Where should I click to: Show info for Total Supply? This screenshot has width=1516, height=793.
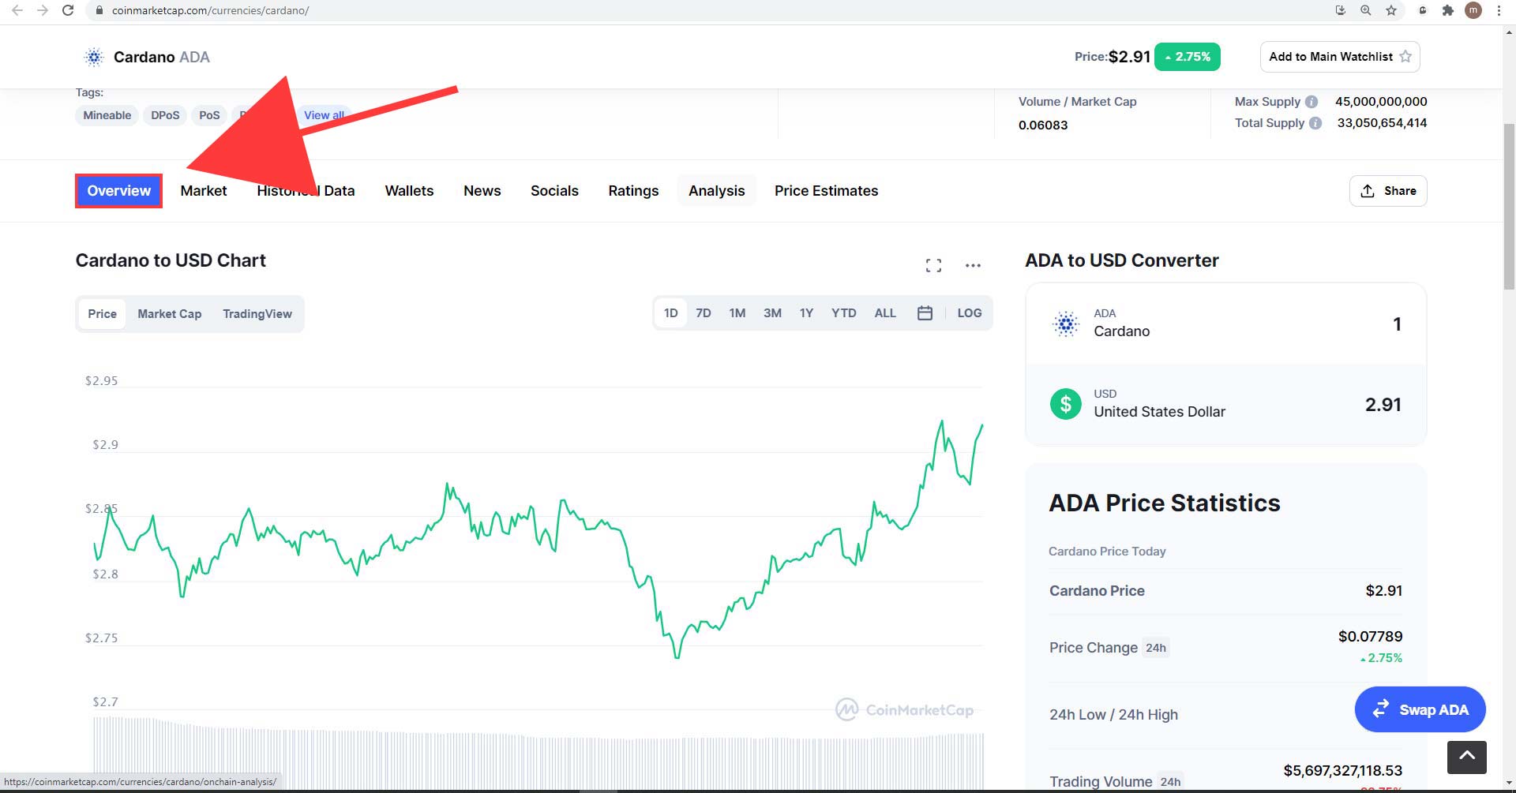click(x=1315, y=123)
